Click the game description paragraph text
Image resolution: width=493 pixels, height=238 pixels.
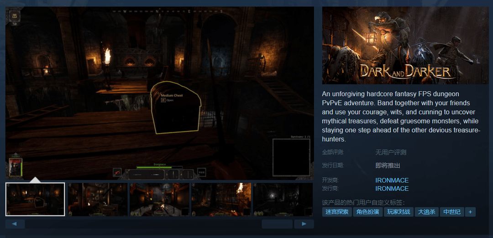point(401,116)
